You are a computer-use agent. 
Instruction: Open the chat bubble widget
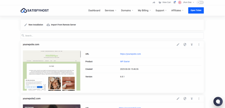(218, 101)
